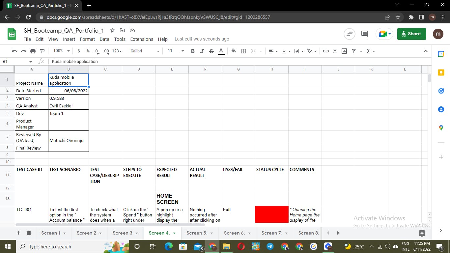The width and height of the screenshot is (450, 253).
Task: Activate the Paint format tool
Action: click(x=42, y=51)
